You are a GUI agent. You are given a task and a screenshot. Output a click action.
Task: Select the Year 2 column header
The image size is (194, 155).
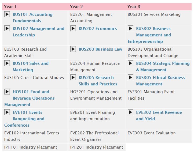[x=76, y=6]
